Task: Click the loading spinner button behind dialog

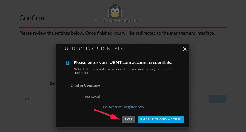Action: coord(217,99)
